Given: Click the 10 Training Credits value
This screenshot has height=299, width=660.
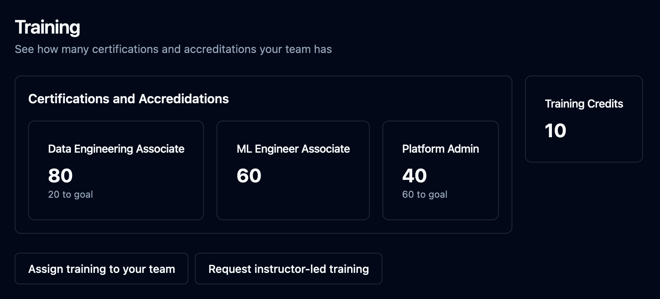Looking at the screenshot, I should click(x=555, y=131).
